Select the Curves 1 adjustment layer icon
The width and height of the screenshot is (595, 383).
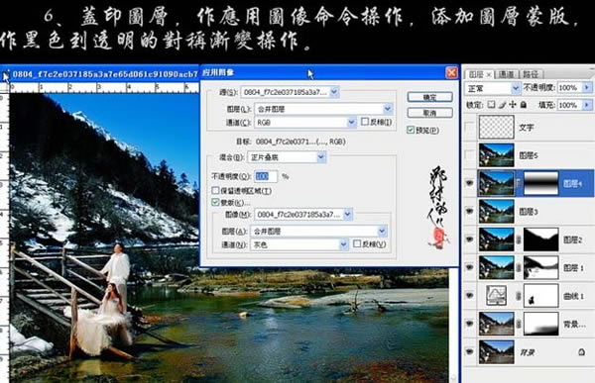pyautogui.click(x=497, y=296)
